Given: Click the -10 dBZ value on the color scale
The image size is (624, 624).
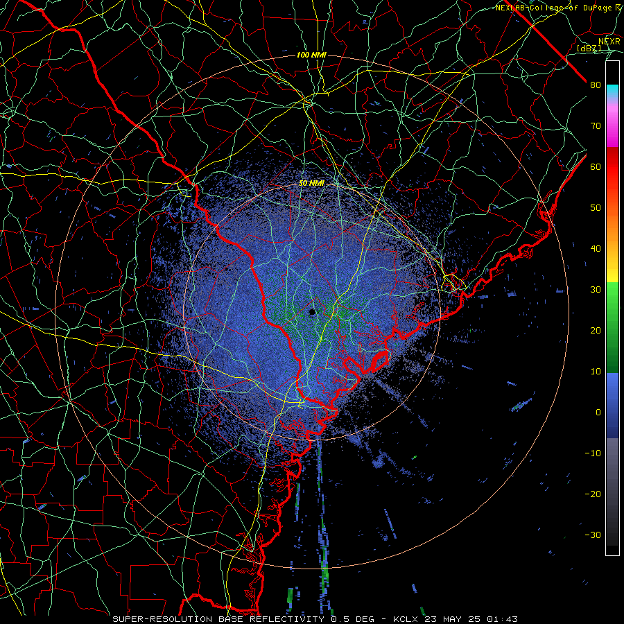Looking at the screenshot, I should point(593,453).
